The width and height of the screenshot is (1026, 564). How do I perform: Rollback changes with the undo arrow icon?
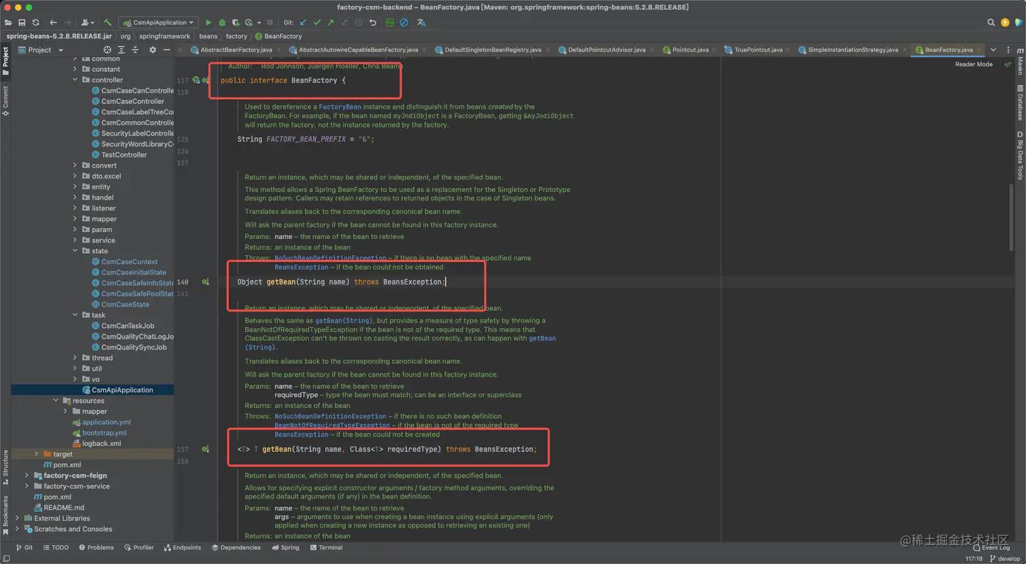[373, 22]
